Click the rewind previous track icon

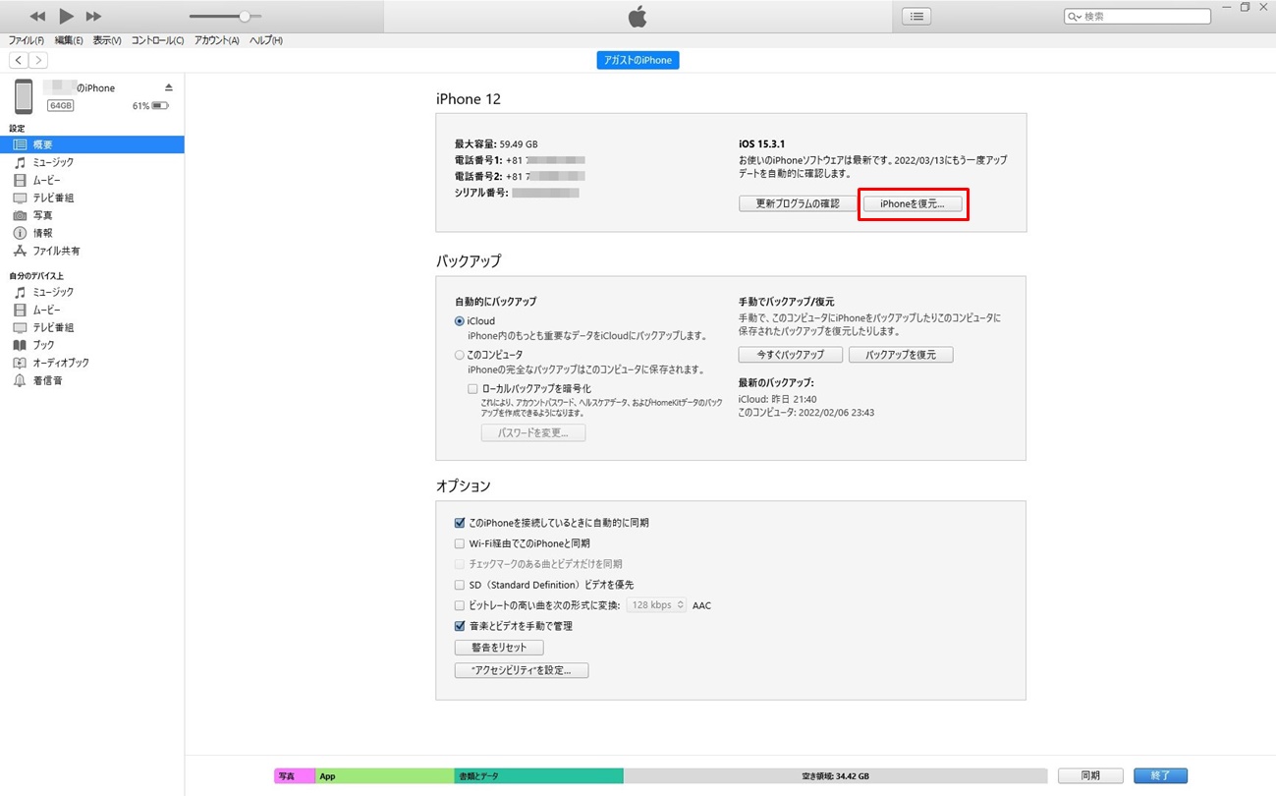point(37,16)
